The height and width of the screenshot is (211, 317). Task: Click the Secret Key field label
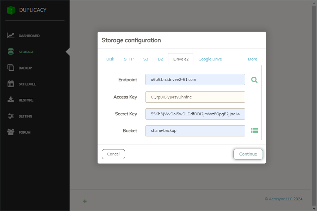[x=126, y=114]
